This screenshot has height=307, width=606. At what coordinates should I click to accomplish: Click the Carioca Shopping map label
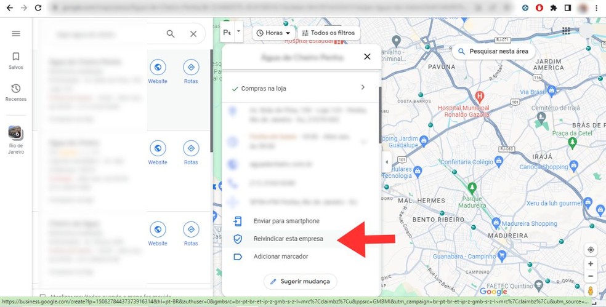tap(543, 167)
